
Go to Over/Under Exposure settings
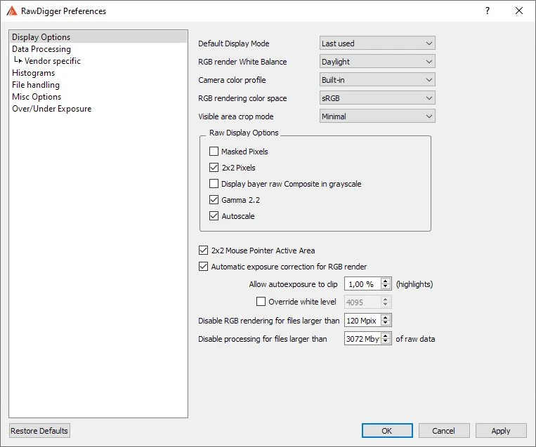[51, 109]
